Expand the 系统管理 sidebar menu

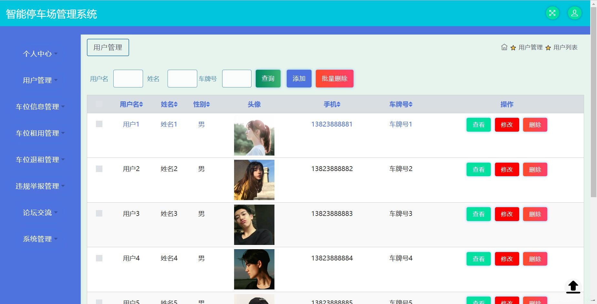pos(40,239)
